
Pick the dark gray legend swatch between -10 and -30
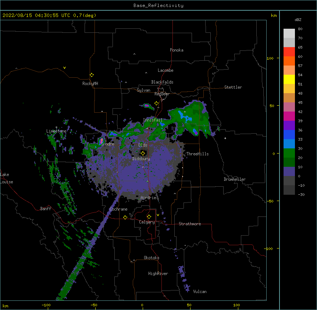point(289,190)
